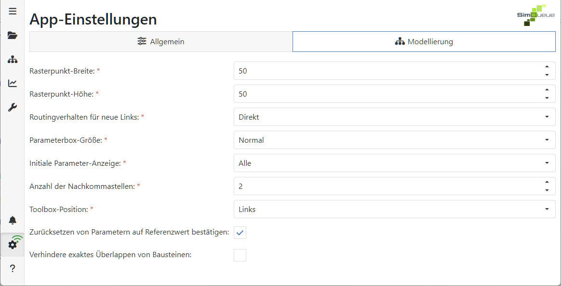
Task: Open a project via the folder icon
Action: (13, 35)
